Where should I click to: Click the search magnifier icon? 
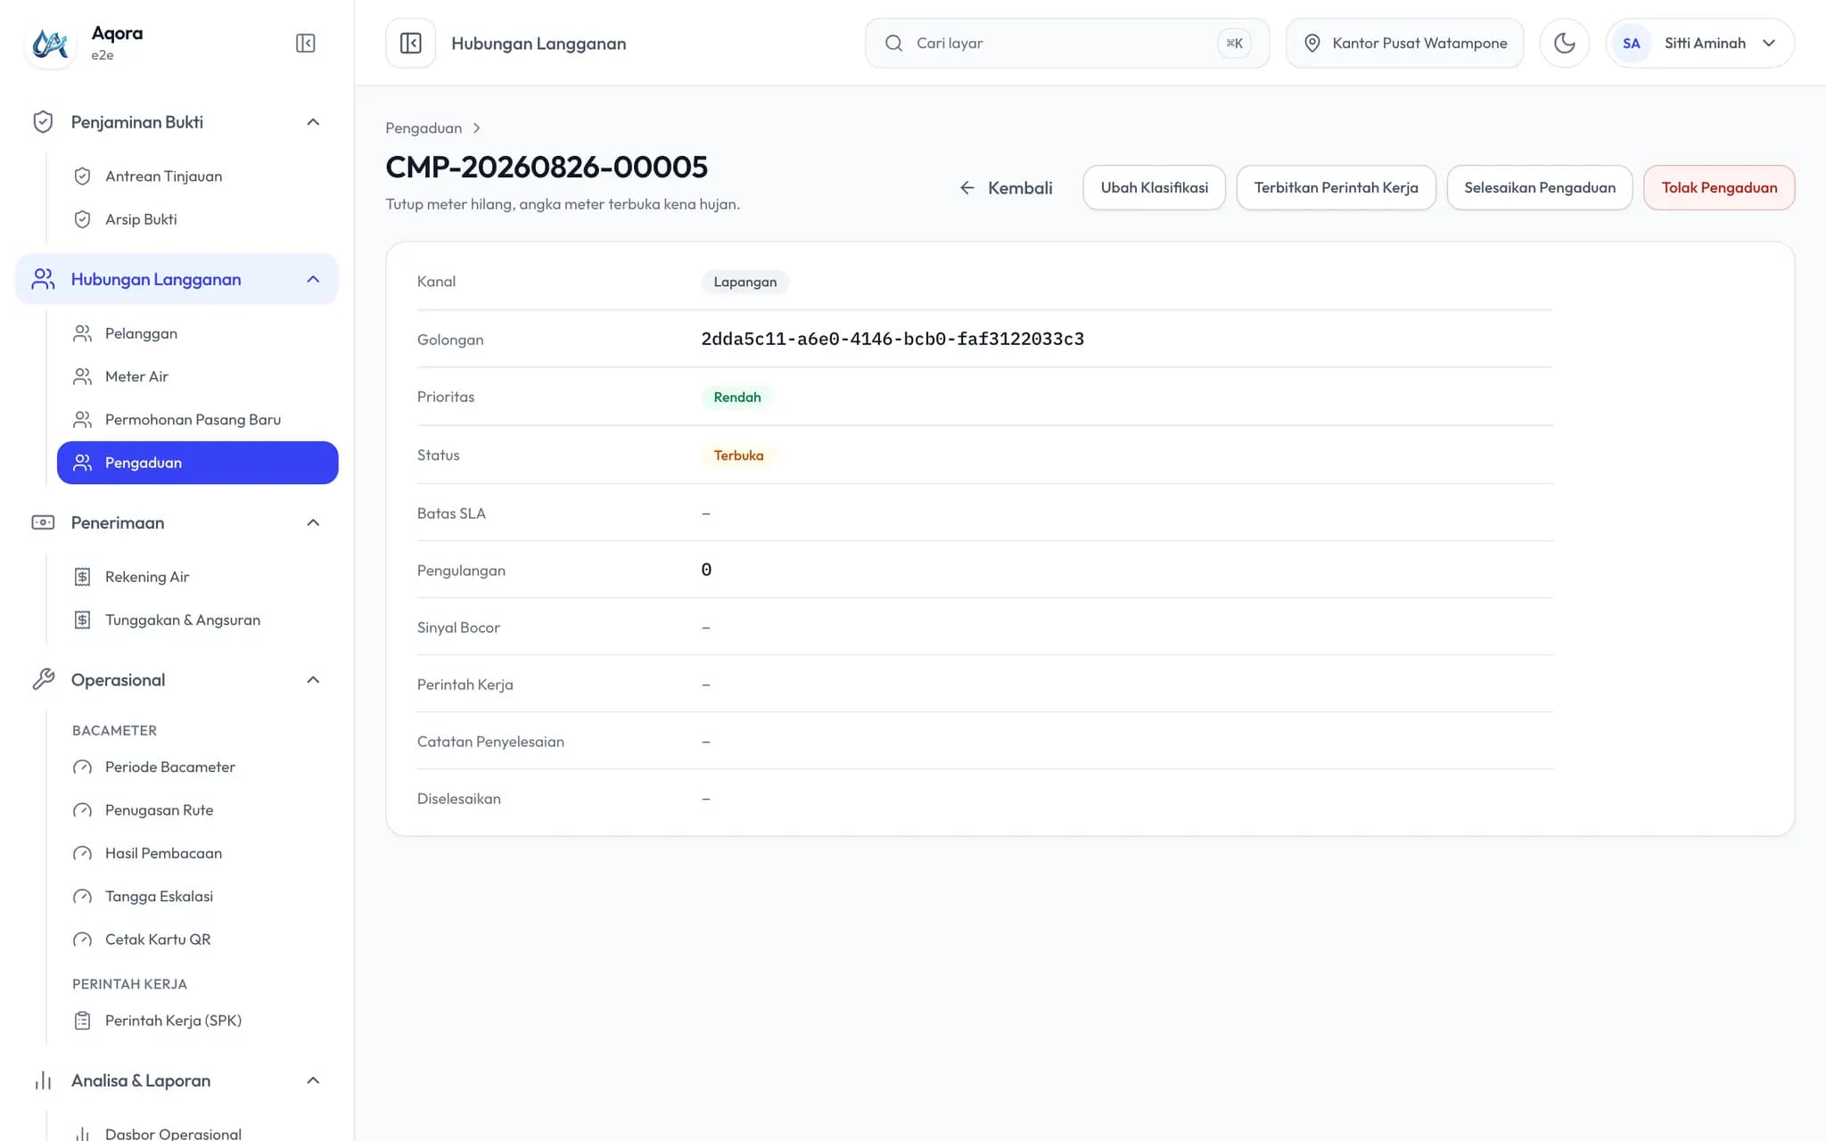click(893, 43)
